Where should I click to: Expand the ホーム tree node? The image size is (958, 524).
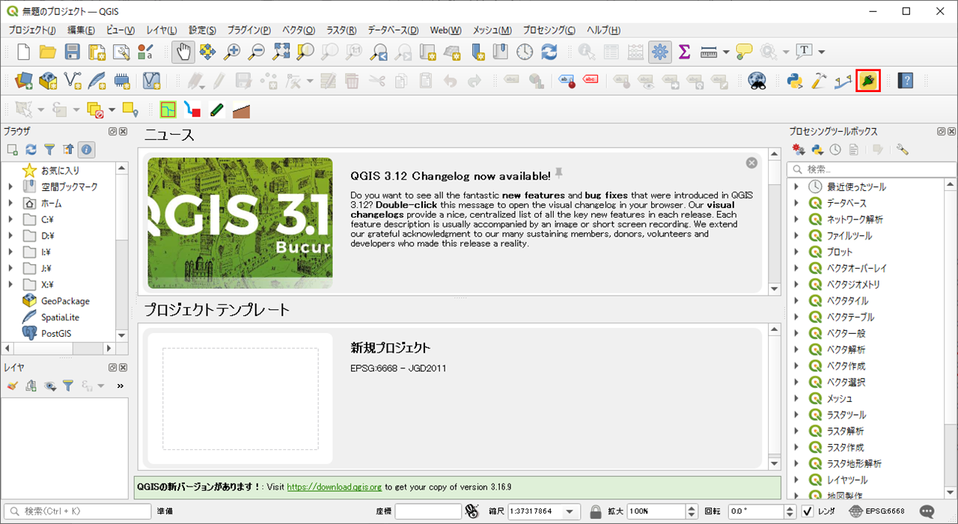click(x=10, y=203)
